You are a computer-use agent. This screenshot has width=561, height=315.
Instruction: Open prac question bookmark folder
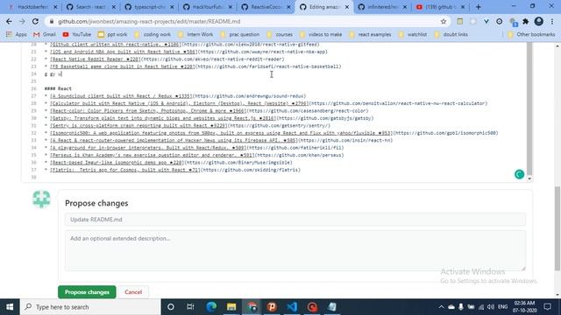click(240, 34)
